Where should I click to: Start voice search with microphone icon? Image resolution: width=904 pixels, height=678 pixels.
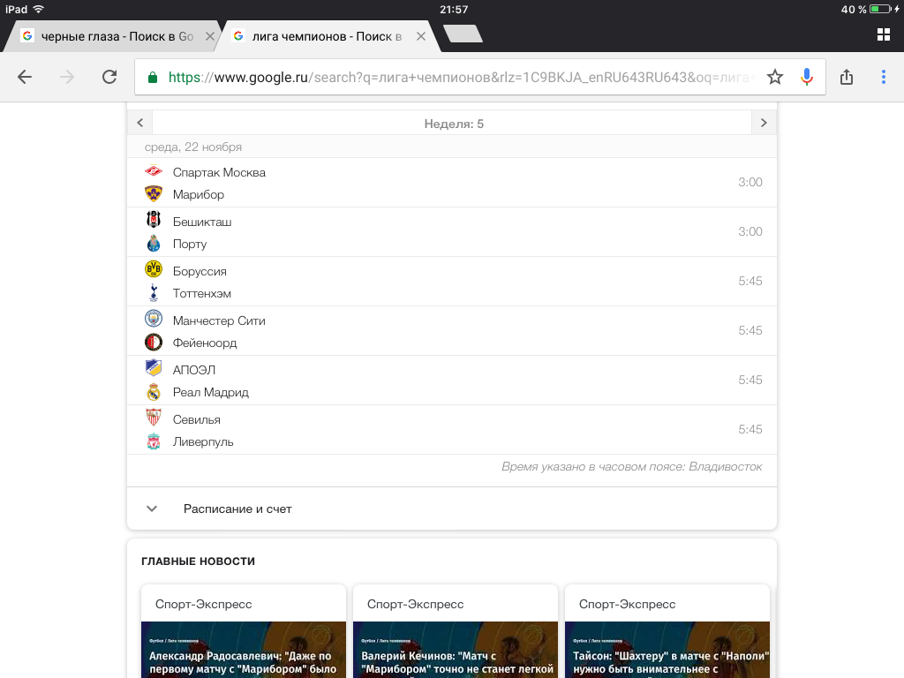tap(806, 77)
